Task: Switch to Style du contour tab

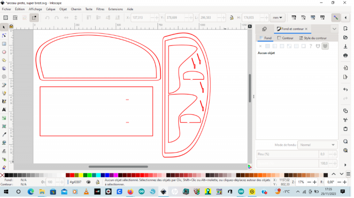Action: [313, 38]
